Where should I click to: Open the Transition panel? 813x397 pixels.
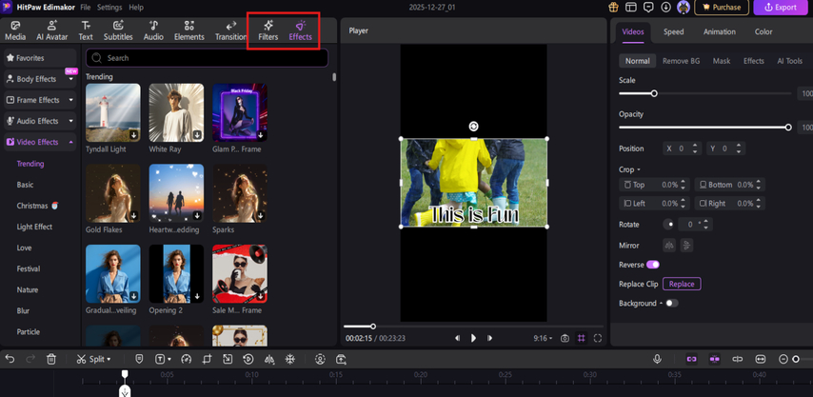[231, 30]
